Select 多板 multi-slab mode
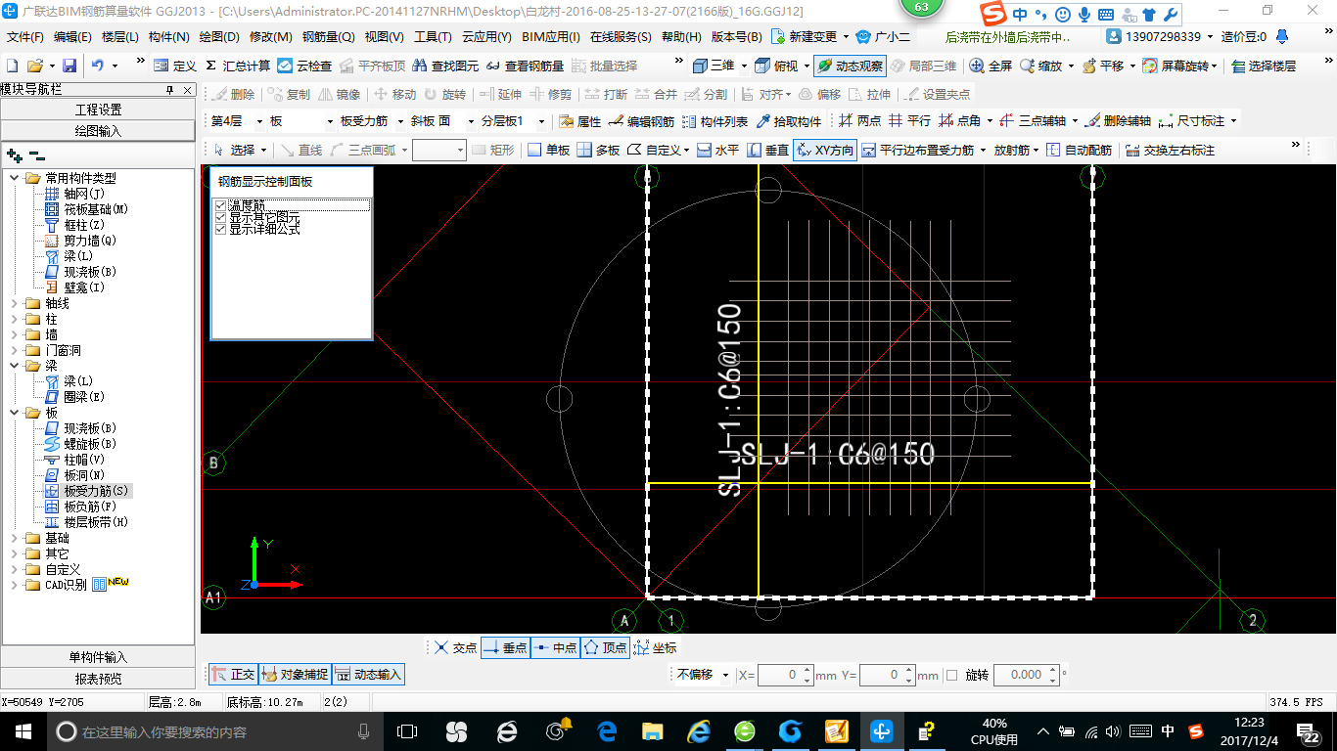The image size is (1337, 751). (x=598, y=150)
